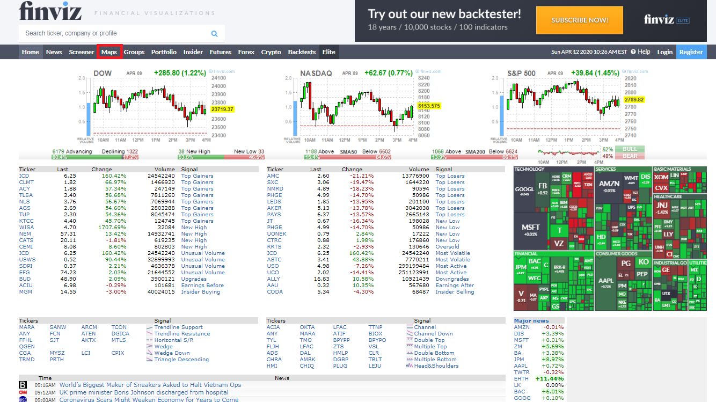Click the finviz Elite logo in the ad
This screenshot has width=716, height=402.
coord(667,20)
